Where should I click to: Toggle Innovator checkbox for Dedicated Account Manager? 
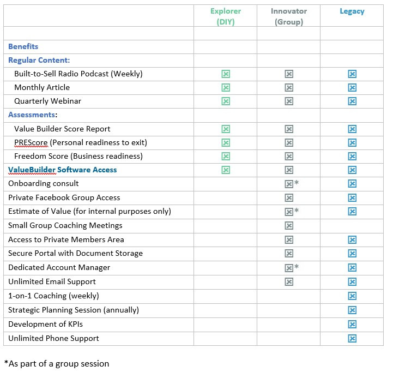[x=289, y=268]
